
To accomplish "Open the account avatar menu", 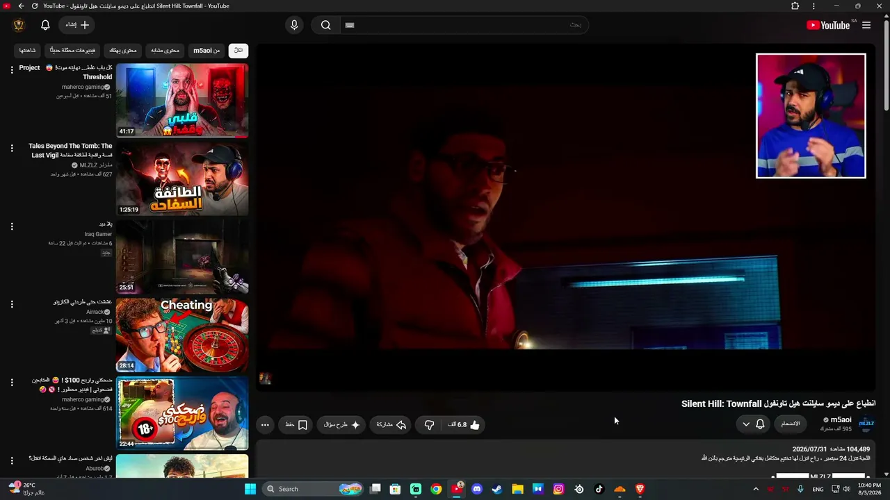I will pos(19,25).
